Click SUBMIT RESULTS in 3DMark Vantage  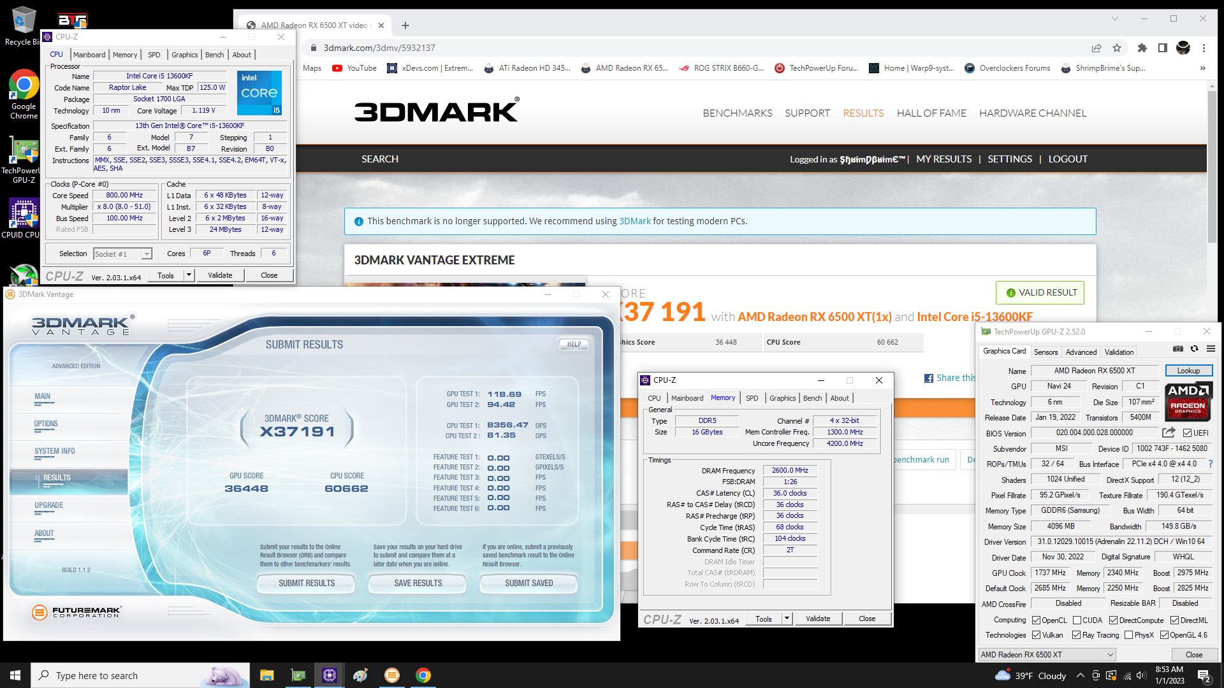tap(307, 583)
